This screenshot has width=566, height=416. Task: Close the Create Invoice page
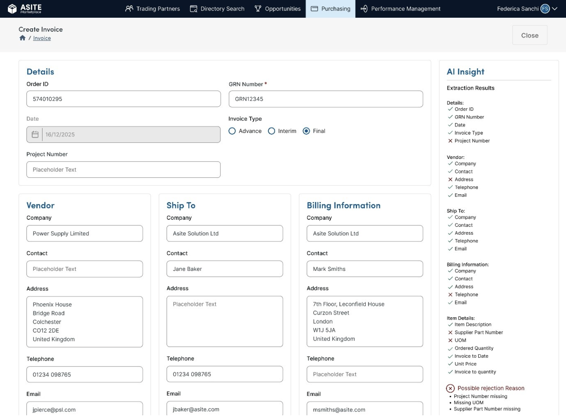[530, 35]
